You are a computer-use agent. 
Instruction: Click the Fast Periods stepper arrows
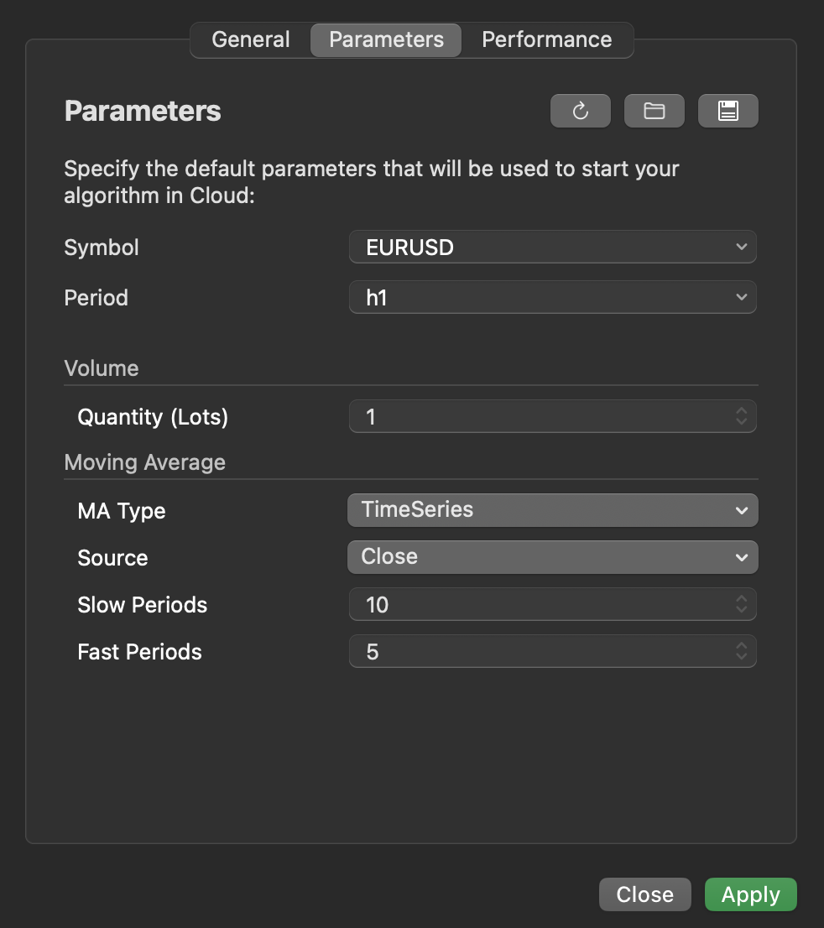tap(741, 651)
